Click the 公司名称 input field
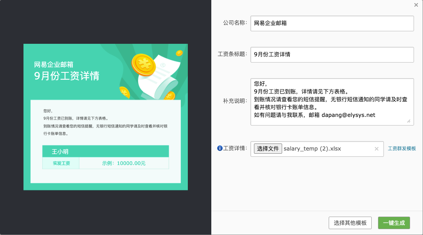The height and width of the screenshot is (235, 423). (x=332, y=23)
